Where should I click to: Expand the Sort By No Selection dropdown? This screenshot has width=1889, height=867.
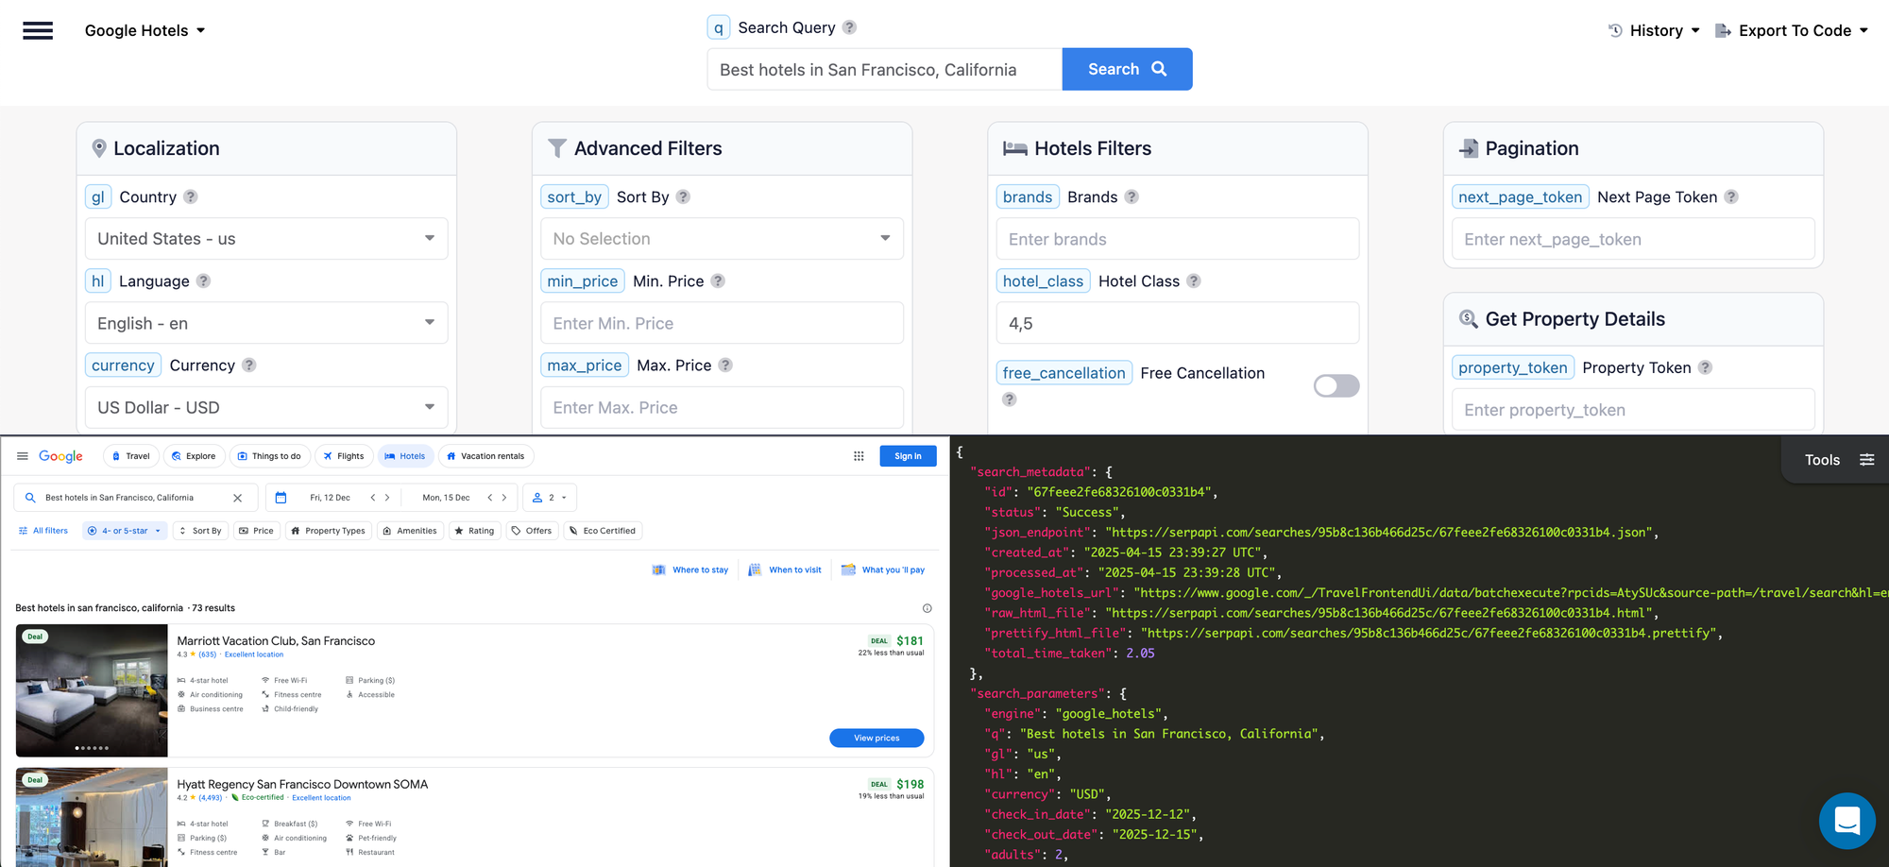722,239
